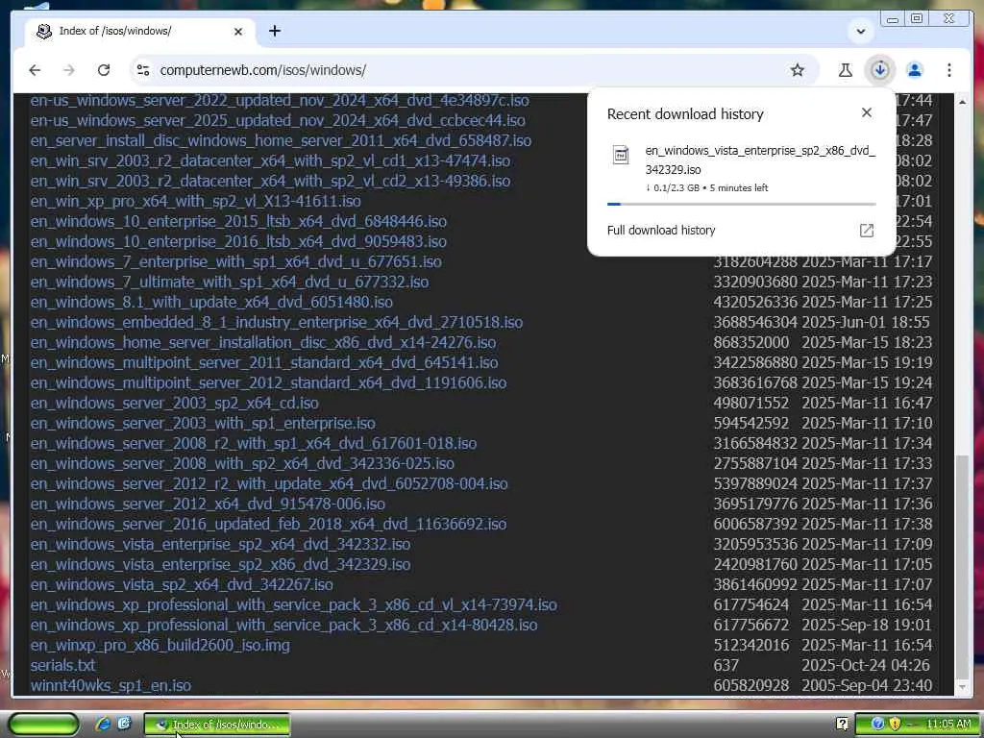Open windows_multipoint_server_2012_standard link

[x=269, y=382]
